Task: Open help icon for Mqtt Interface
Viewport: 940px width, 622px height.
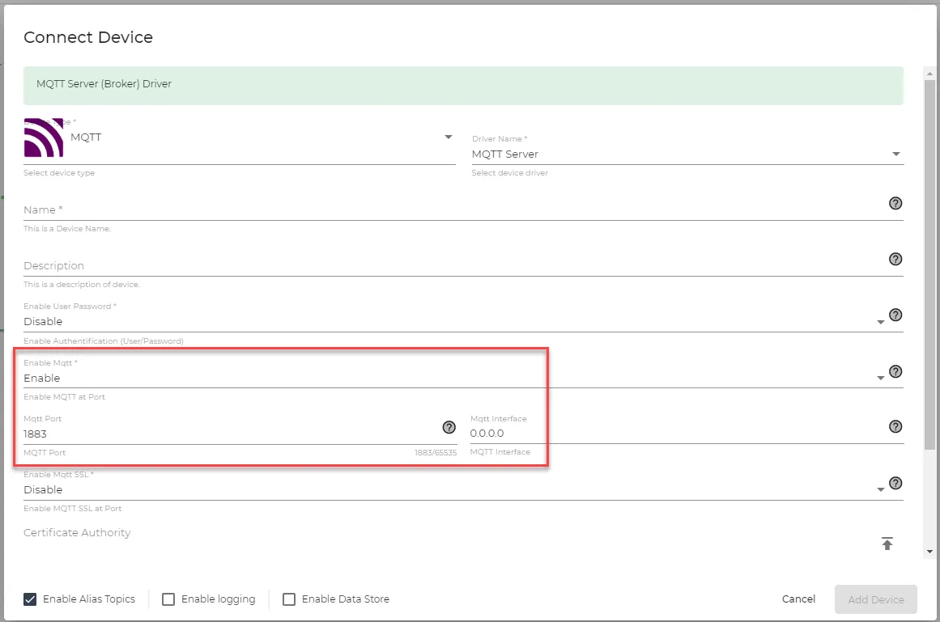Action: coord(895,426)
